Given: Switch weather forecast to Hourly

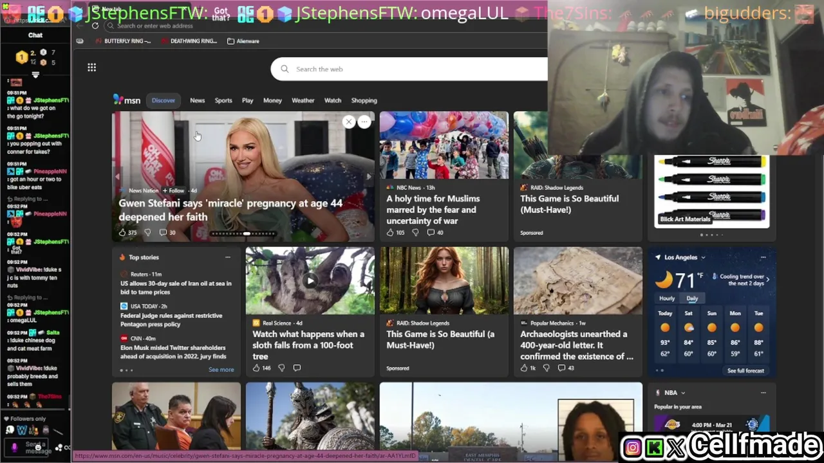Looking at the screenshot, I should point(667,298).
